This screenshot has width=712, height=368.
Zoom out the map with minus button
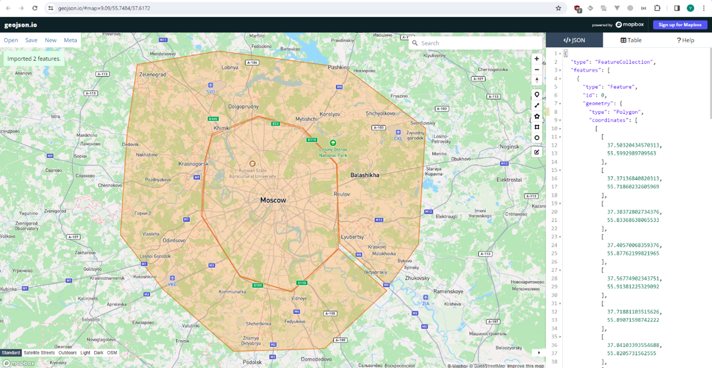click(x=536, y=70)
